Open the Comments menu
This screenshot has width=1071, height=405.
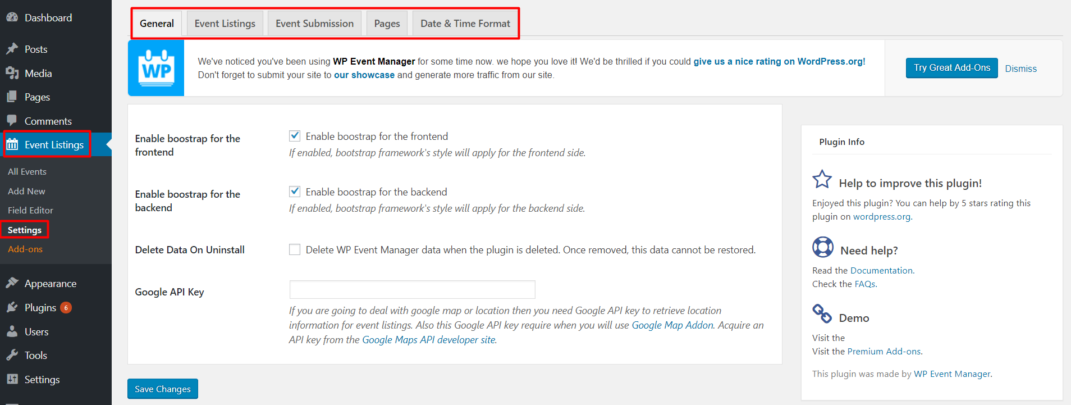(48, 121)
